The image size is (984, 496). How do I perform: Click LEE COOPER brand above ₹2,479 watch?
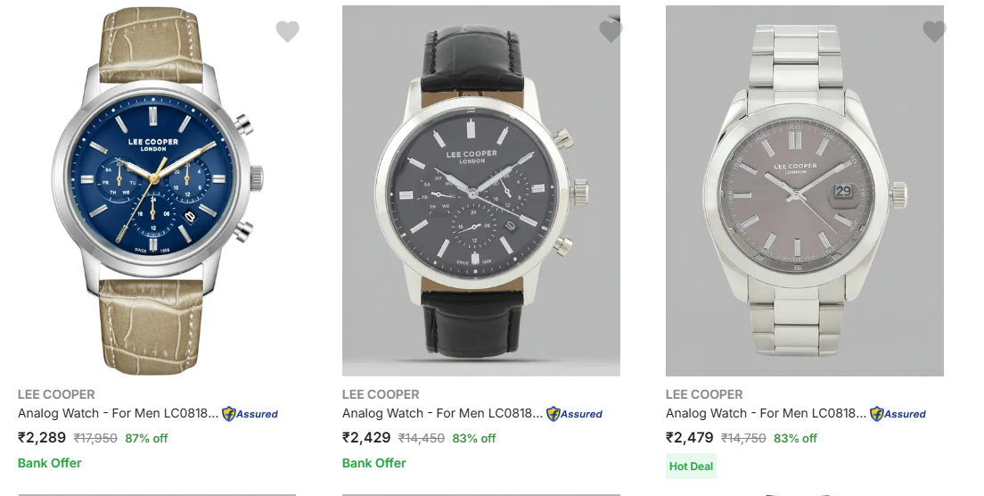point(704,394)
